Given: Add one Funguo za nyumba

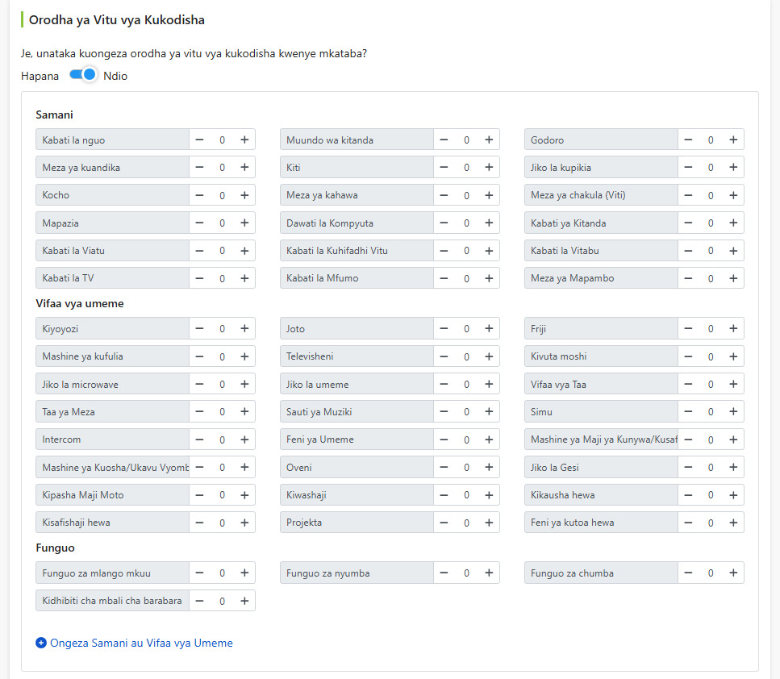Looking at the screenshot, I should (x=489, y=573).
